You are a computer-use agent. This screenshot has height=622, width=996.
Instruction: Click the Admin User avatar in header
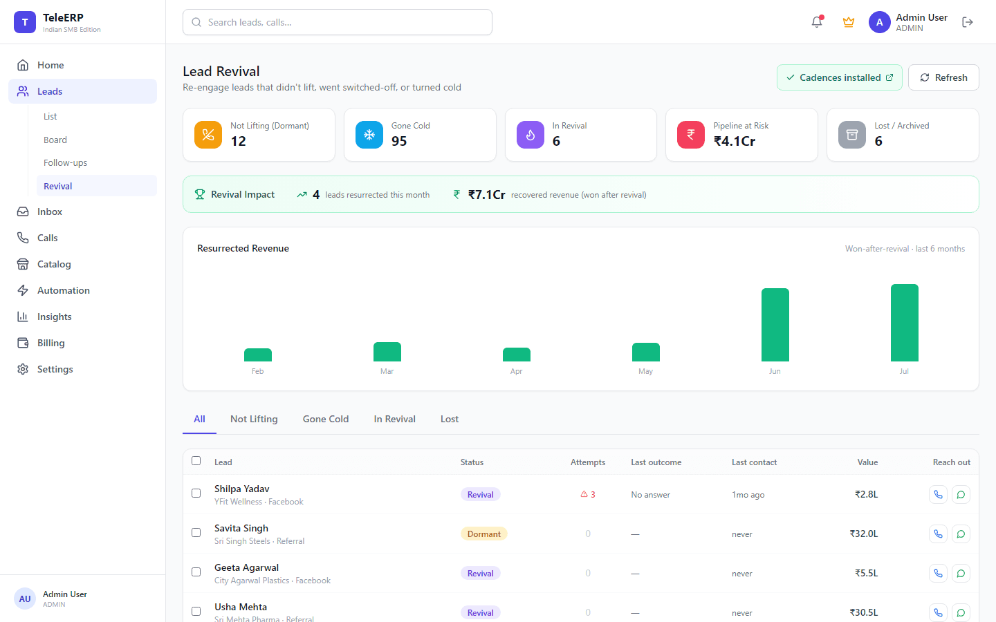click(880, 22)
